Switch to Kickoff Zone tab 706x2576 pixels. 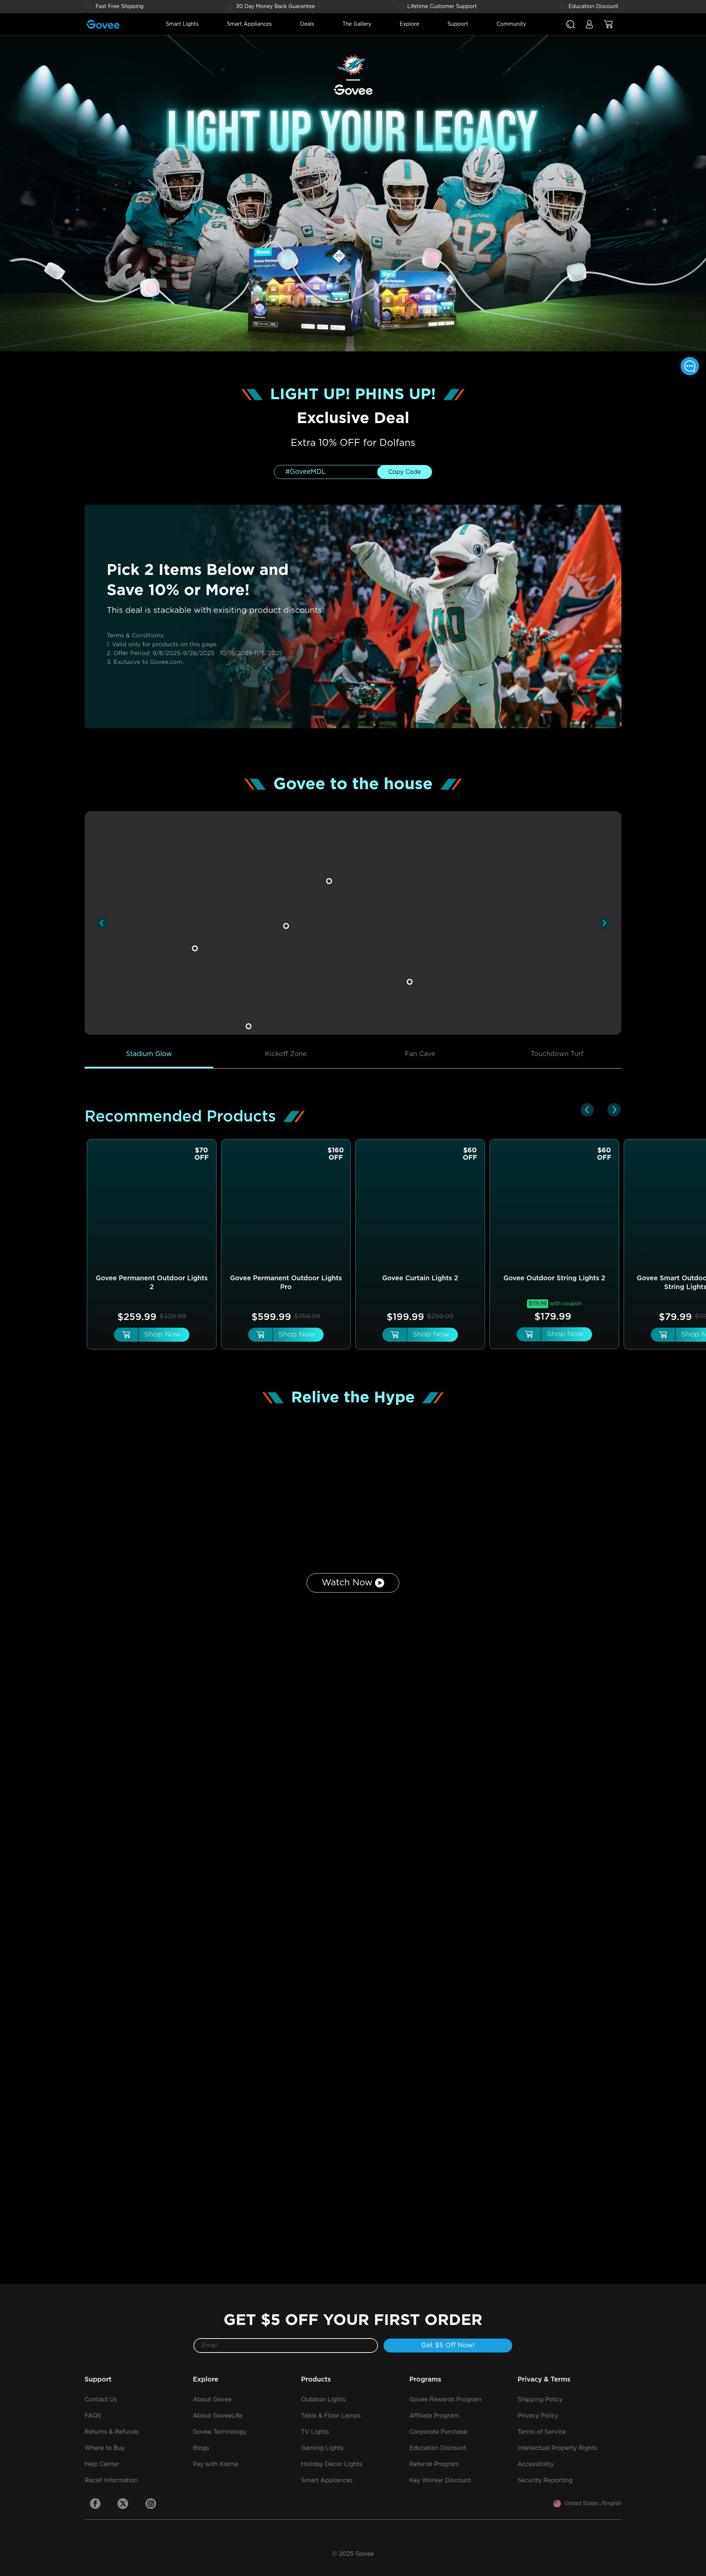286,1054
